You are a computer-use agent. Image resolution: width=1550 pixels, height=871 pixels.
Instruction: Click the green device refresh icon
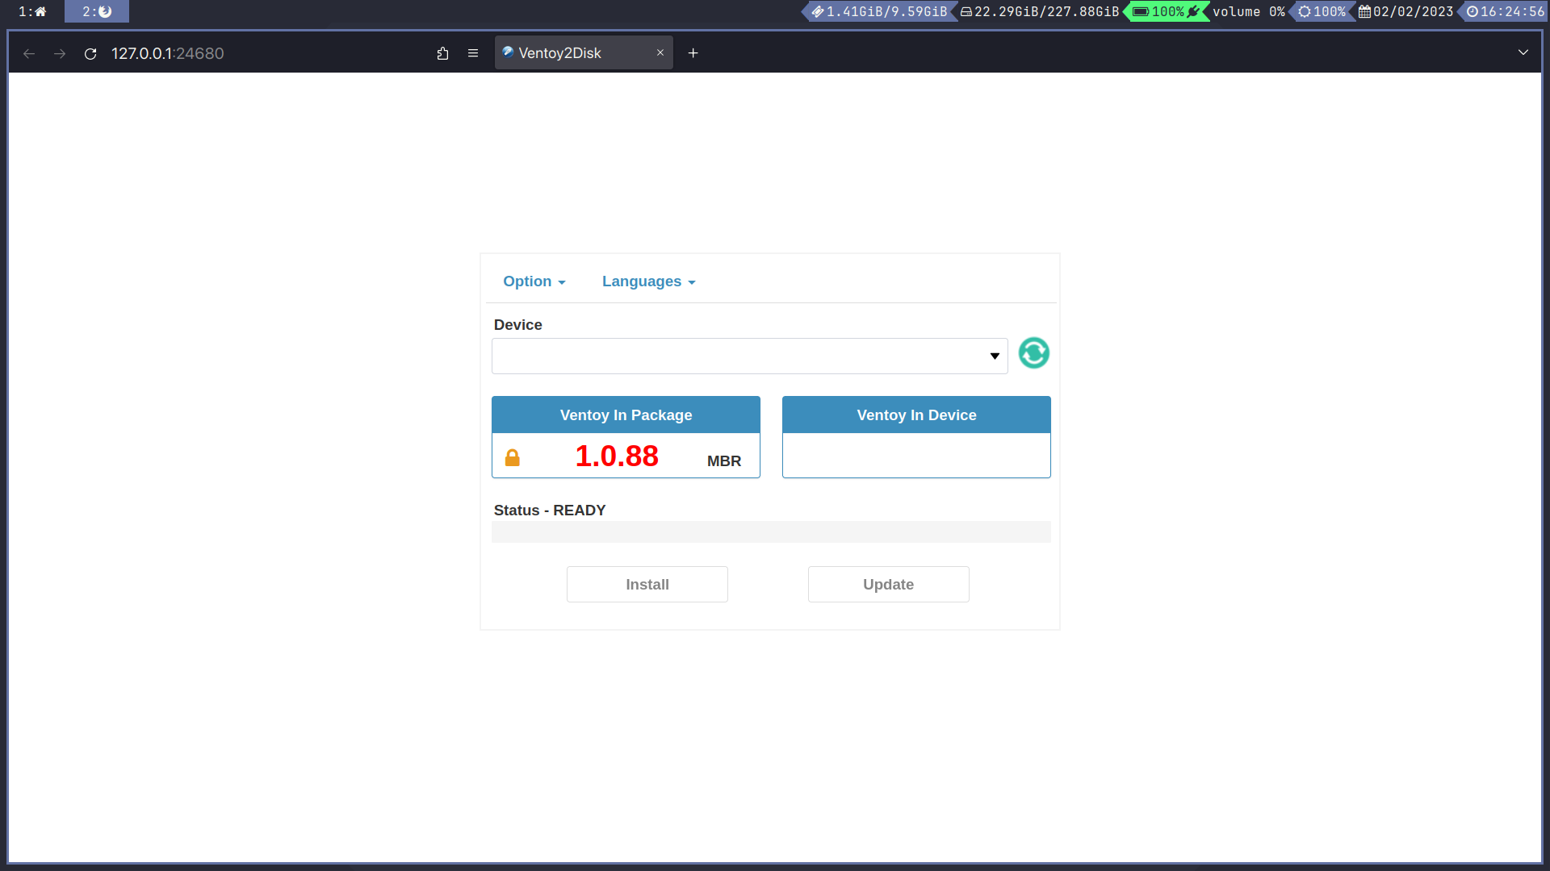coord(1033,353)
